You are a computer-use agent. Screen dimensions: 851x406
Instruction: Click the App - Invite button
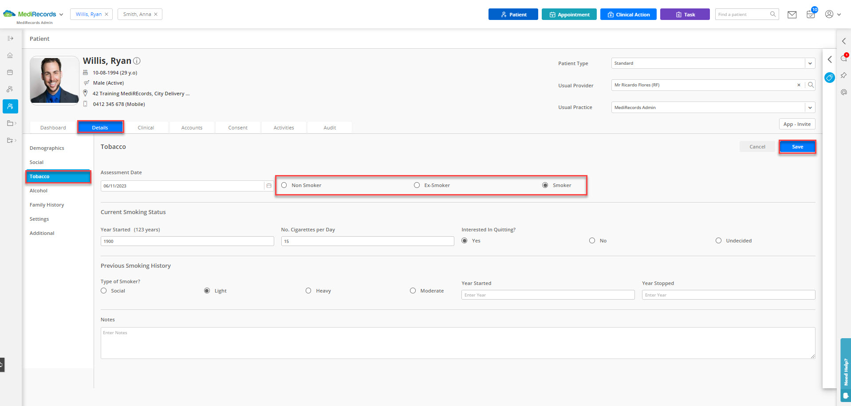(797, 124)
